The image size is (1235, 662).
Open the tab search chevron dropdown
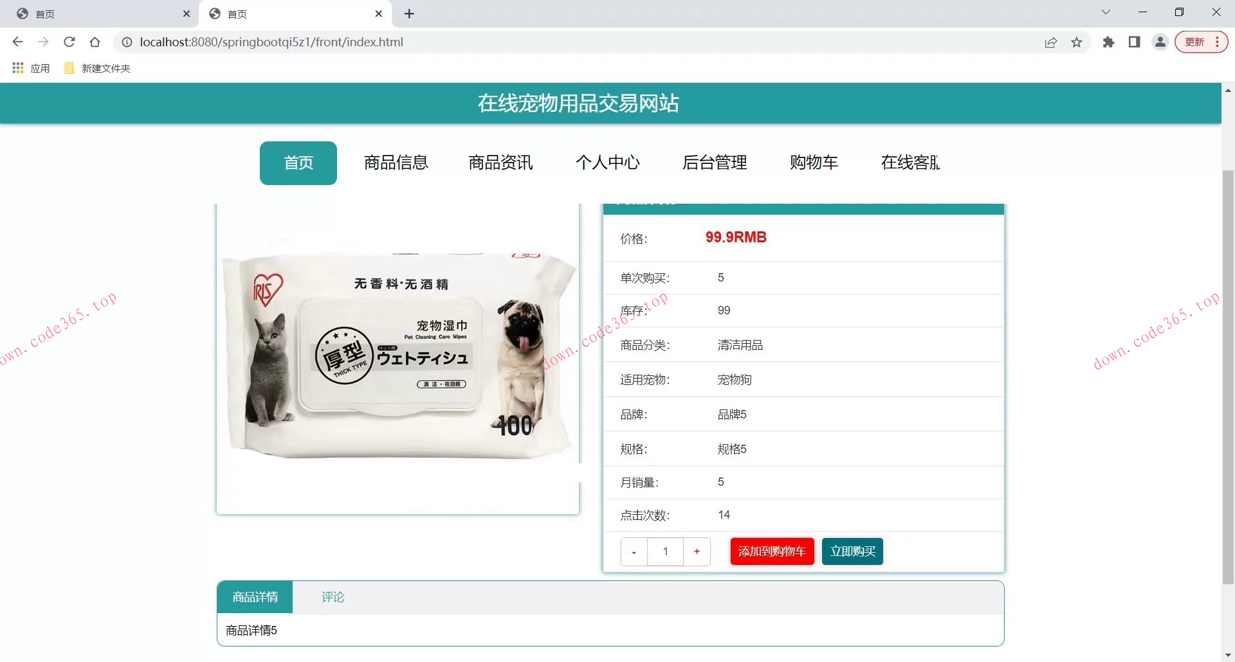click(x=1105, y=12)
